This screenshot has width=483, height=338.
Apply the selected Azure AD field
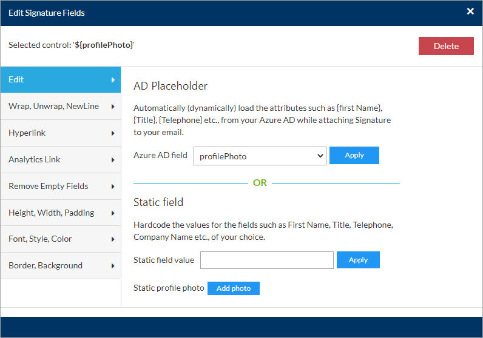(354, 156)
